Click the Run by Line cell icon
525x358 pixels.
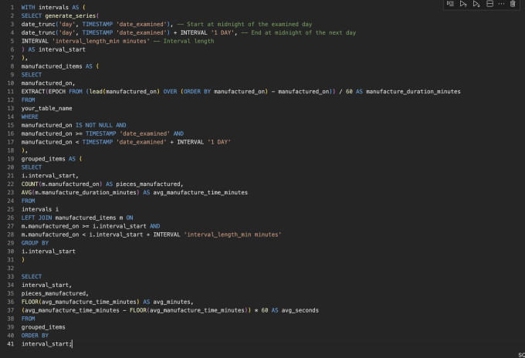450,4
